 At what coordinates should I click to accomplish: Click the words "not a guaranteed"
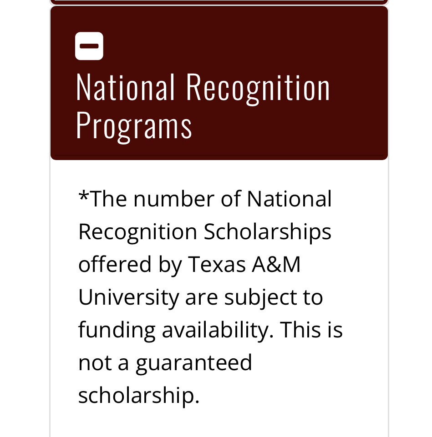click(x=165, y=363)
